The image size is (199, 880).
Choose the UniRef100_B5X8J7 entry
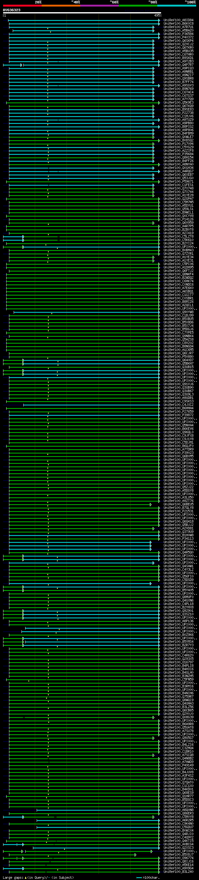[x=178, y=854]
